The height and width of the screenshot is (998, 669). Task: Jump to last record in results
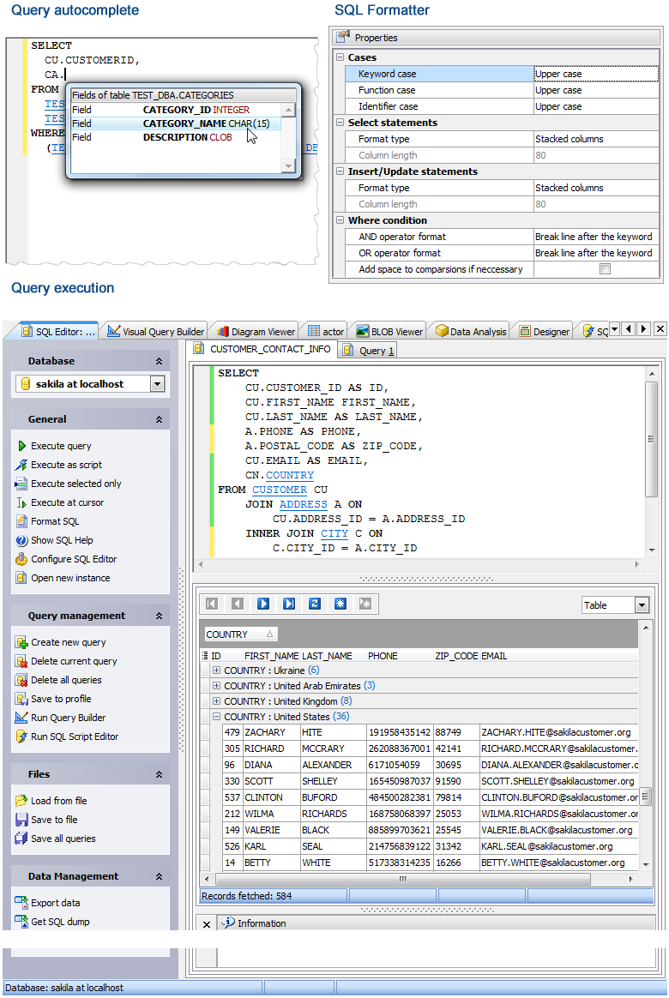(x=289, y=604)
